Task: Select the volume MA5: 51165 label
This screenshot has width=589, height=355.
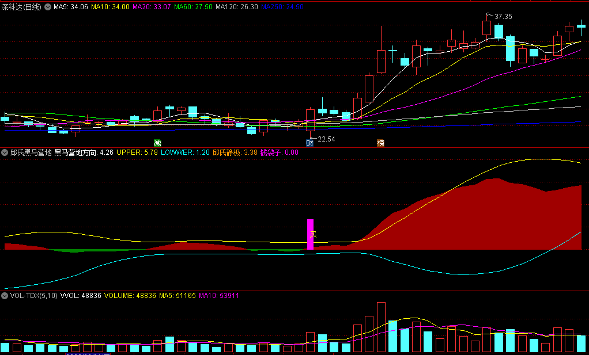Action: 178,295
